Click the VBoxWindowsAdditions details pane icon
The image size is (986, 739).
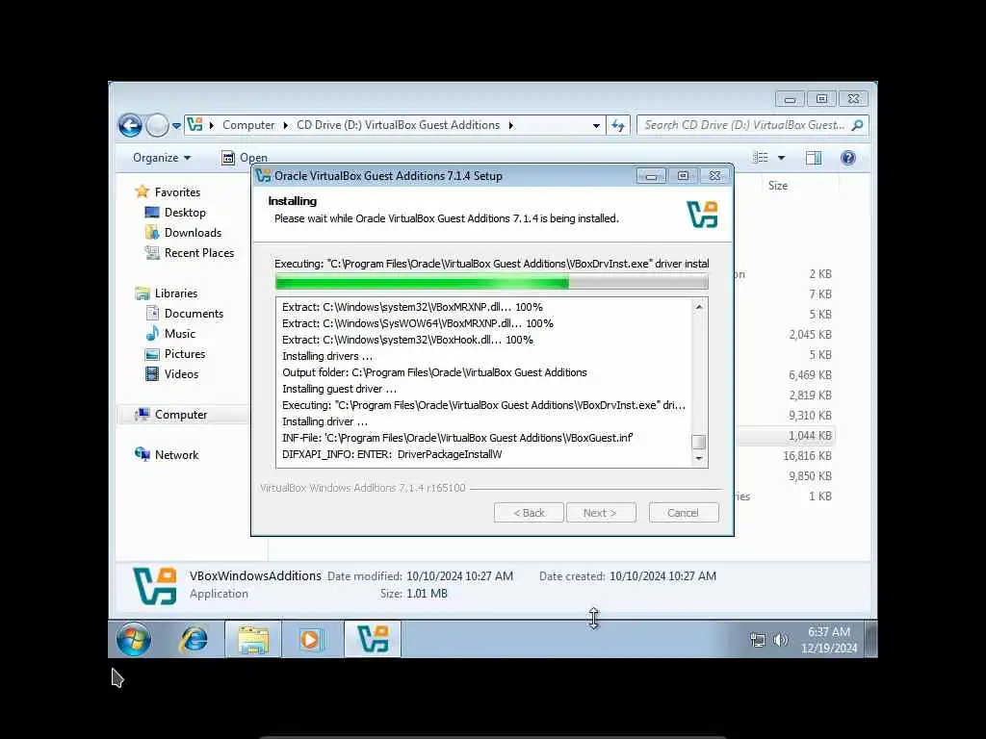pyautogui.click(x=155, y=586)
